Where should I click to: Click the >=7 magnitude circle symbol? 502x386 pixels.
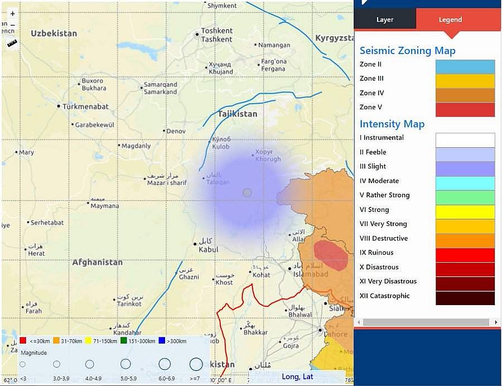coord(196,364)
